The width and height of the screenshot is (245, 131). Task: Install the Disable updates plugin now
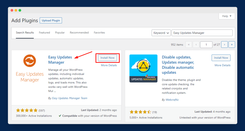(x=221, y=58)
